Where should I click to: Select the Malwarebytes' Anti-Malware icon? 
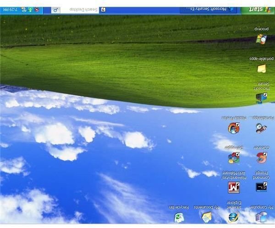pos(234,187)
